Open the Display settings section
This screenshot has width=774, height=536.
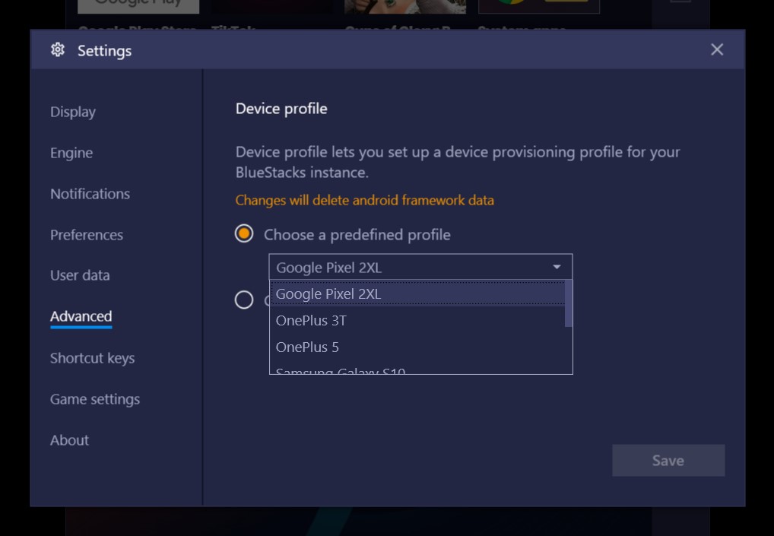click(73, 112)
